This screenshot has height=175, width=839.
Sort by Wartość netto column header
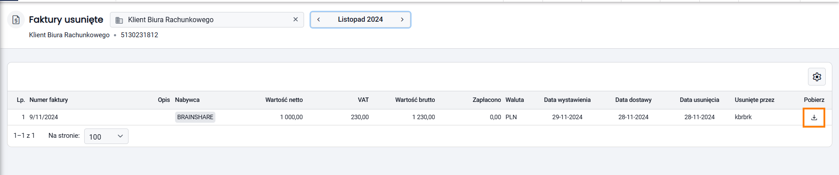[284, 100]
